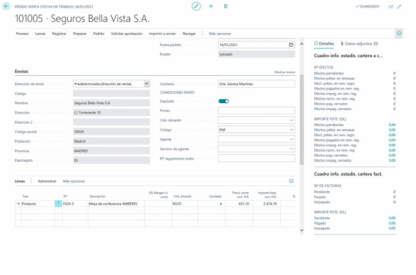The width and height of the screenshot is (416, 275).
Task: Hide the FactBox pane with the info icon
Action: (x=399, y=33)
